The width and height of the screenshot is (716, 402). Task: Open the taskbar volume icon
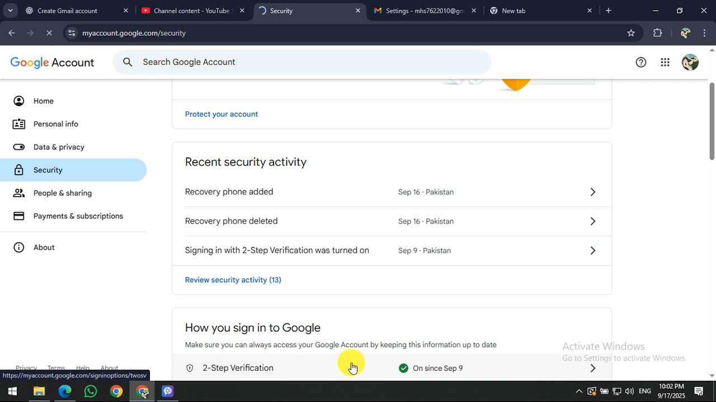[x=629, y=391]
